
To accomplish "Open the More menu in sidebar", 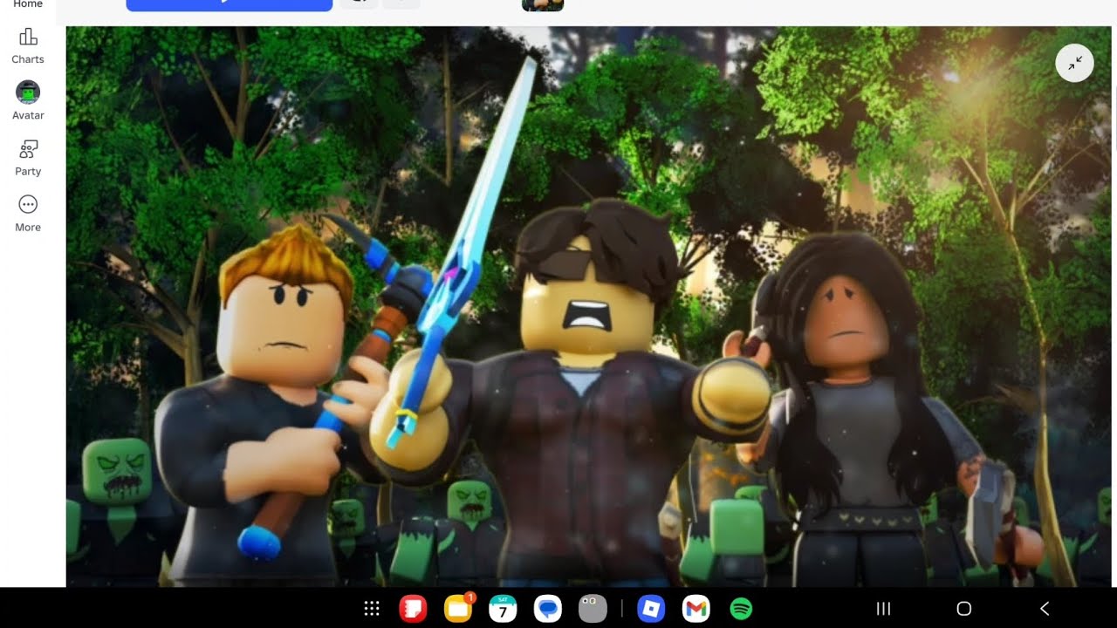I will [x=28, y=214].
